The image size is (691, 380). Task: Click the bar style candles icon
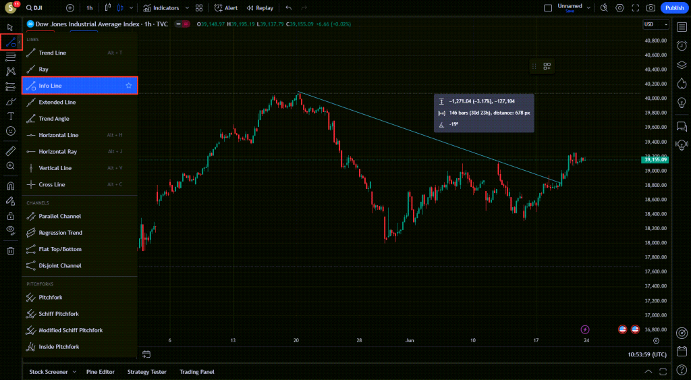pyautogui.click(x=108, y=8)
